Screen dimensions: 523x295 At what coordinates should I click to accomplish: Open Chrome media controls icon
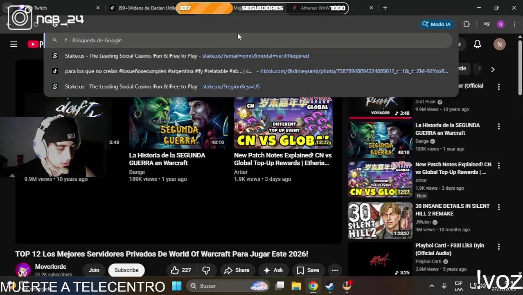(487, 24)
